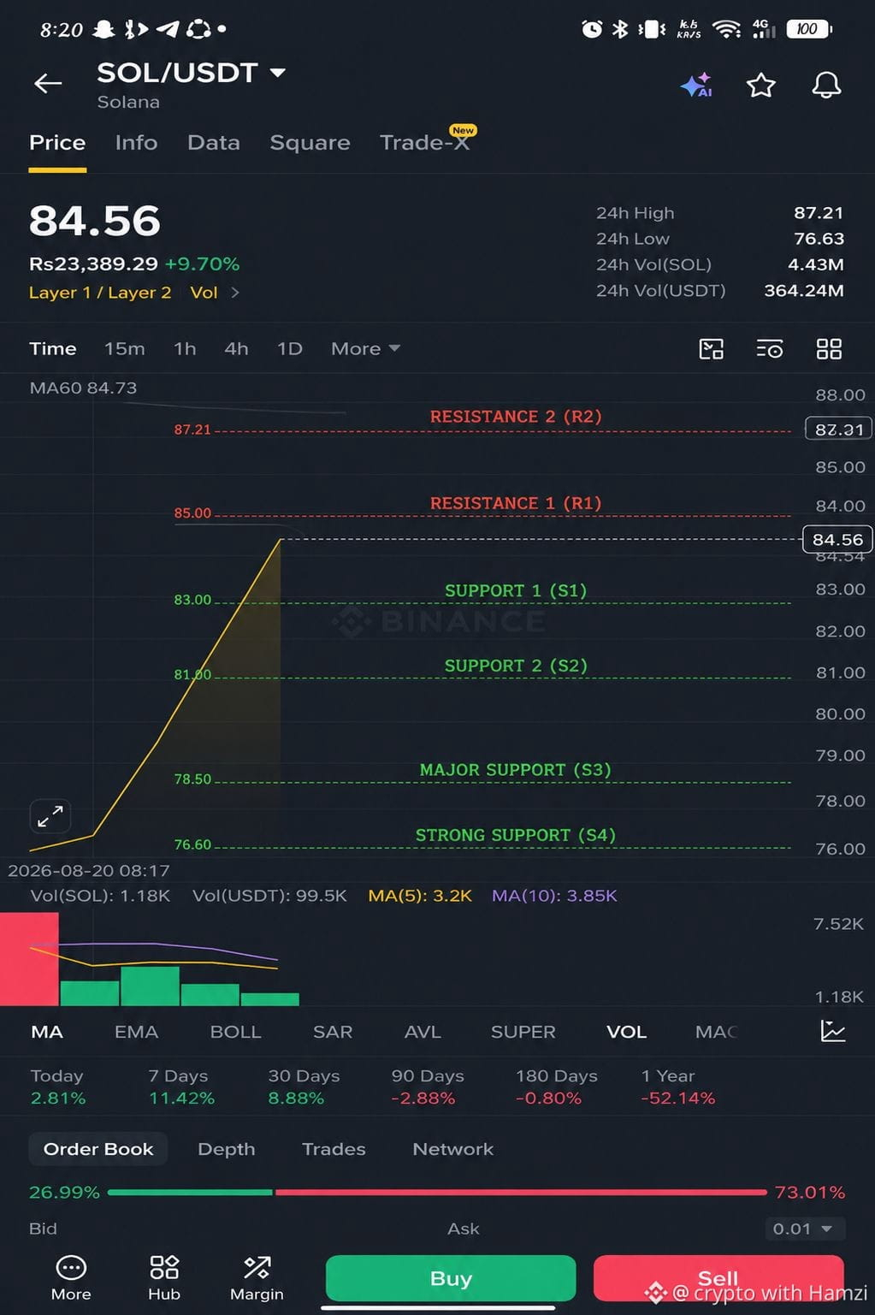Screen dimensions: 875x1315
Task: Switch to the Price tab
Action: [x=57, y=143]
